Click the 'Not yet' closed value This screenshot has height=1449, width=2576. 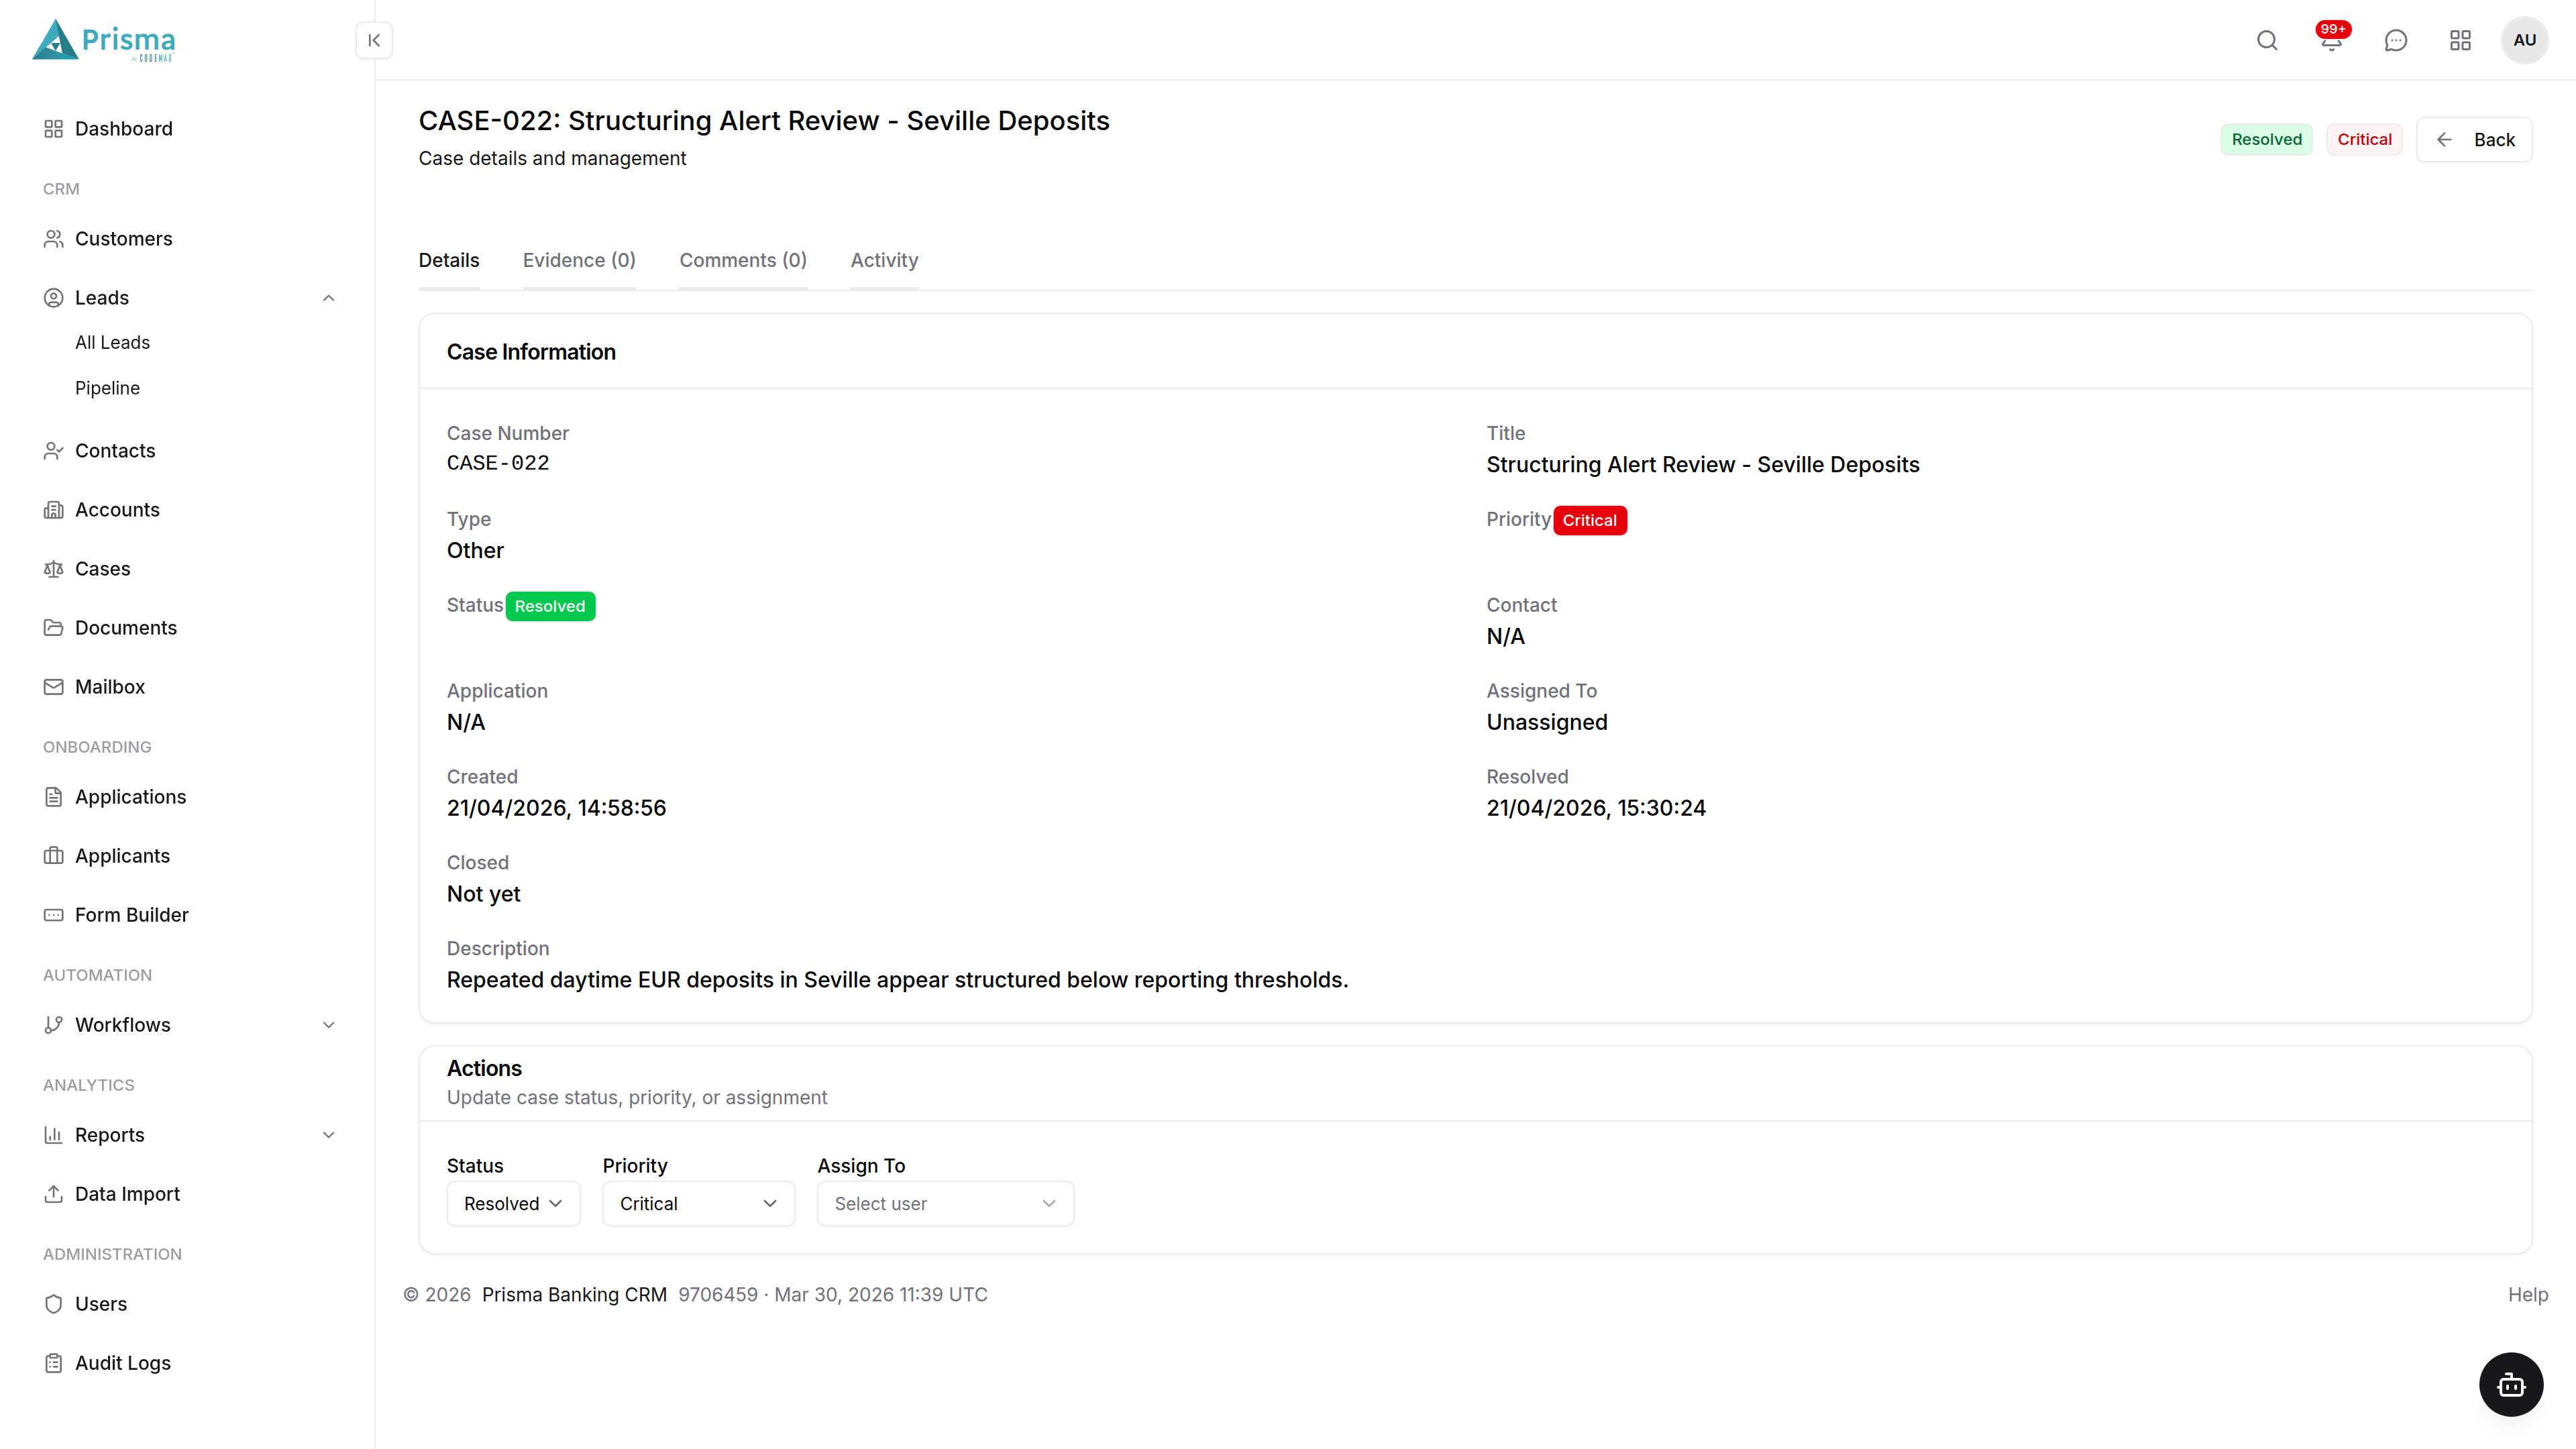pyautogui.click(x=484, y=894)
